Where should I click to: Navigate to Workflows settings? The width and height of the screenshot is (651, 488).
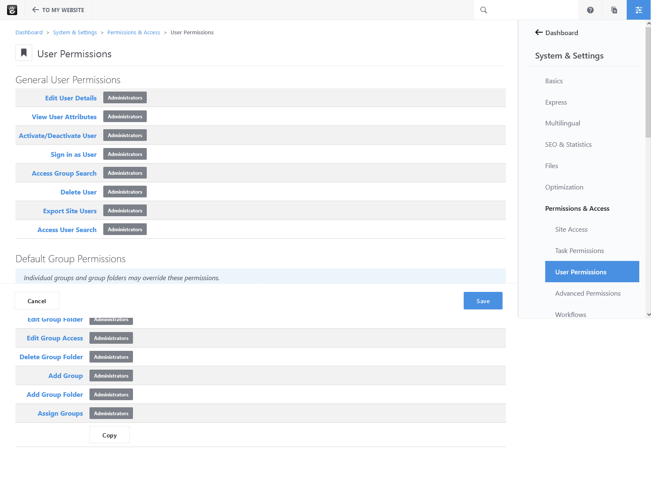click(x=570, y=314)
